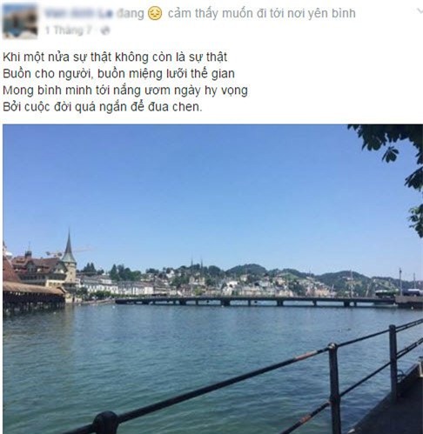
Task: Open the poster's profile picture thumbnail
Action: (x=20, y=21)
